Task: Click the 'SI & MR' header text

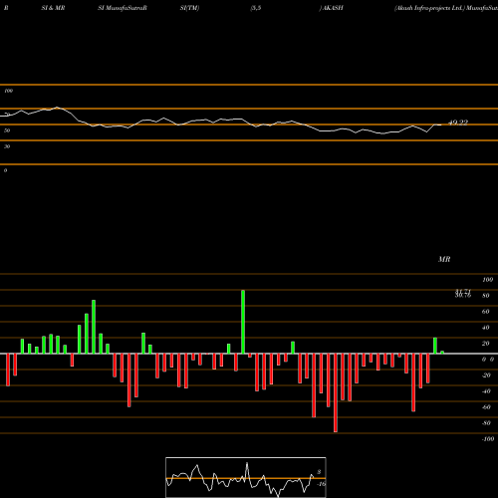Action: coord(53,8)
